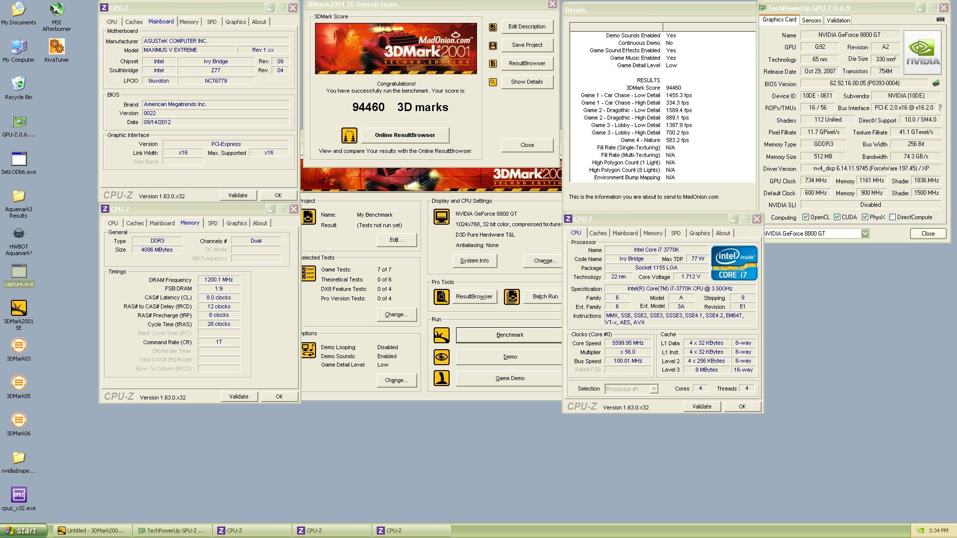The image size is (957, 538).
Task: Switch to Untitled - 3DMark2001 taskbar item
Action: coord(94,531)
